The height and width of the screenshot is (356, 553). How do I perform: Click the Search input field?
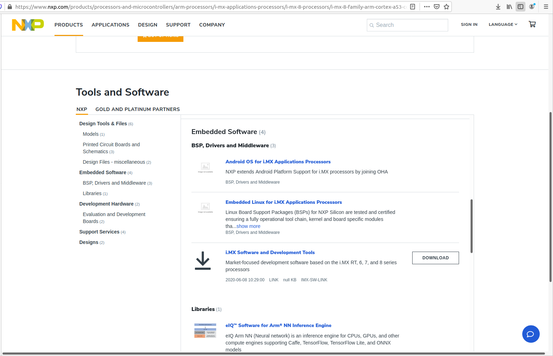coord(407,25)
